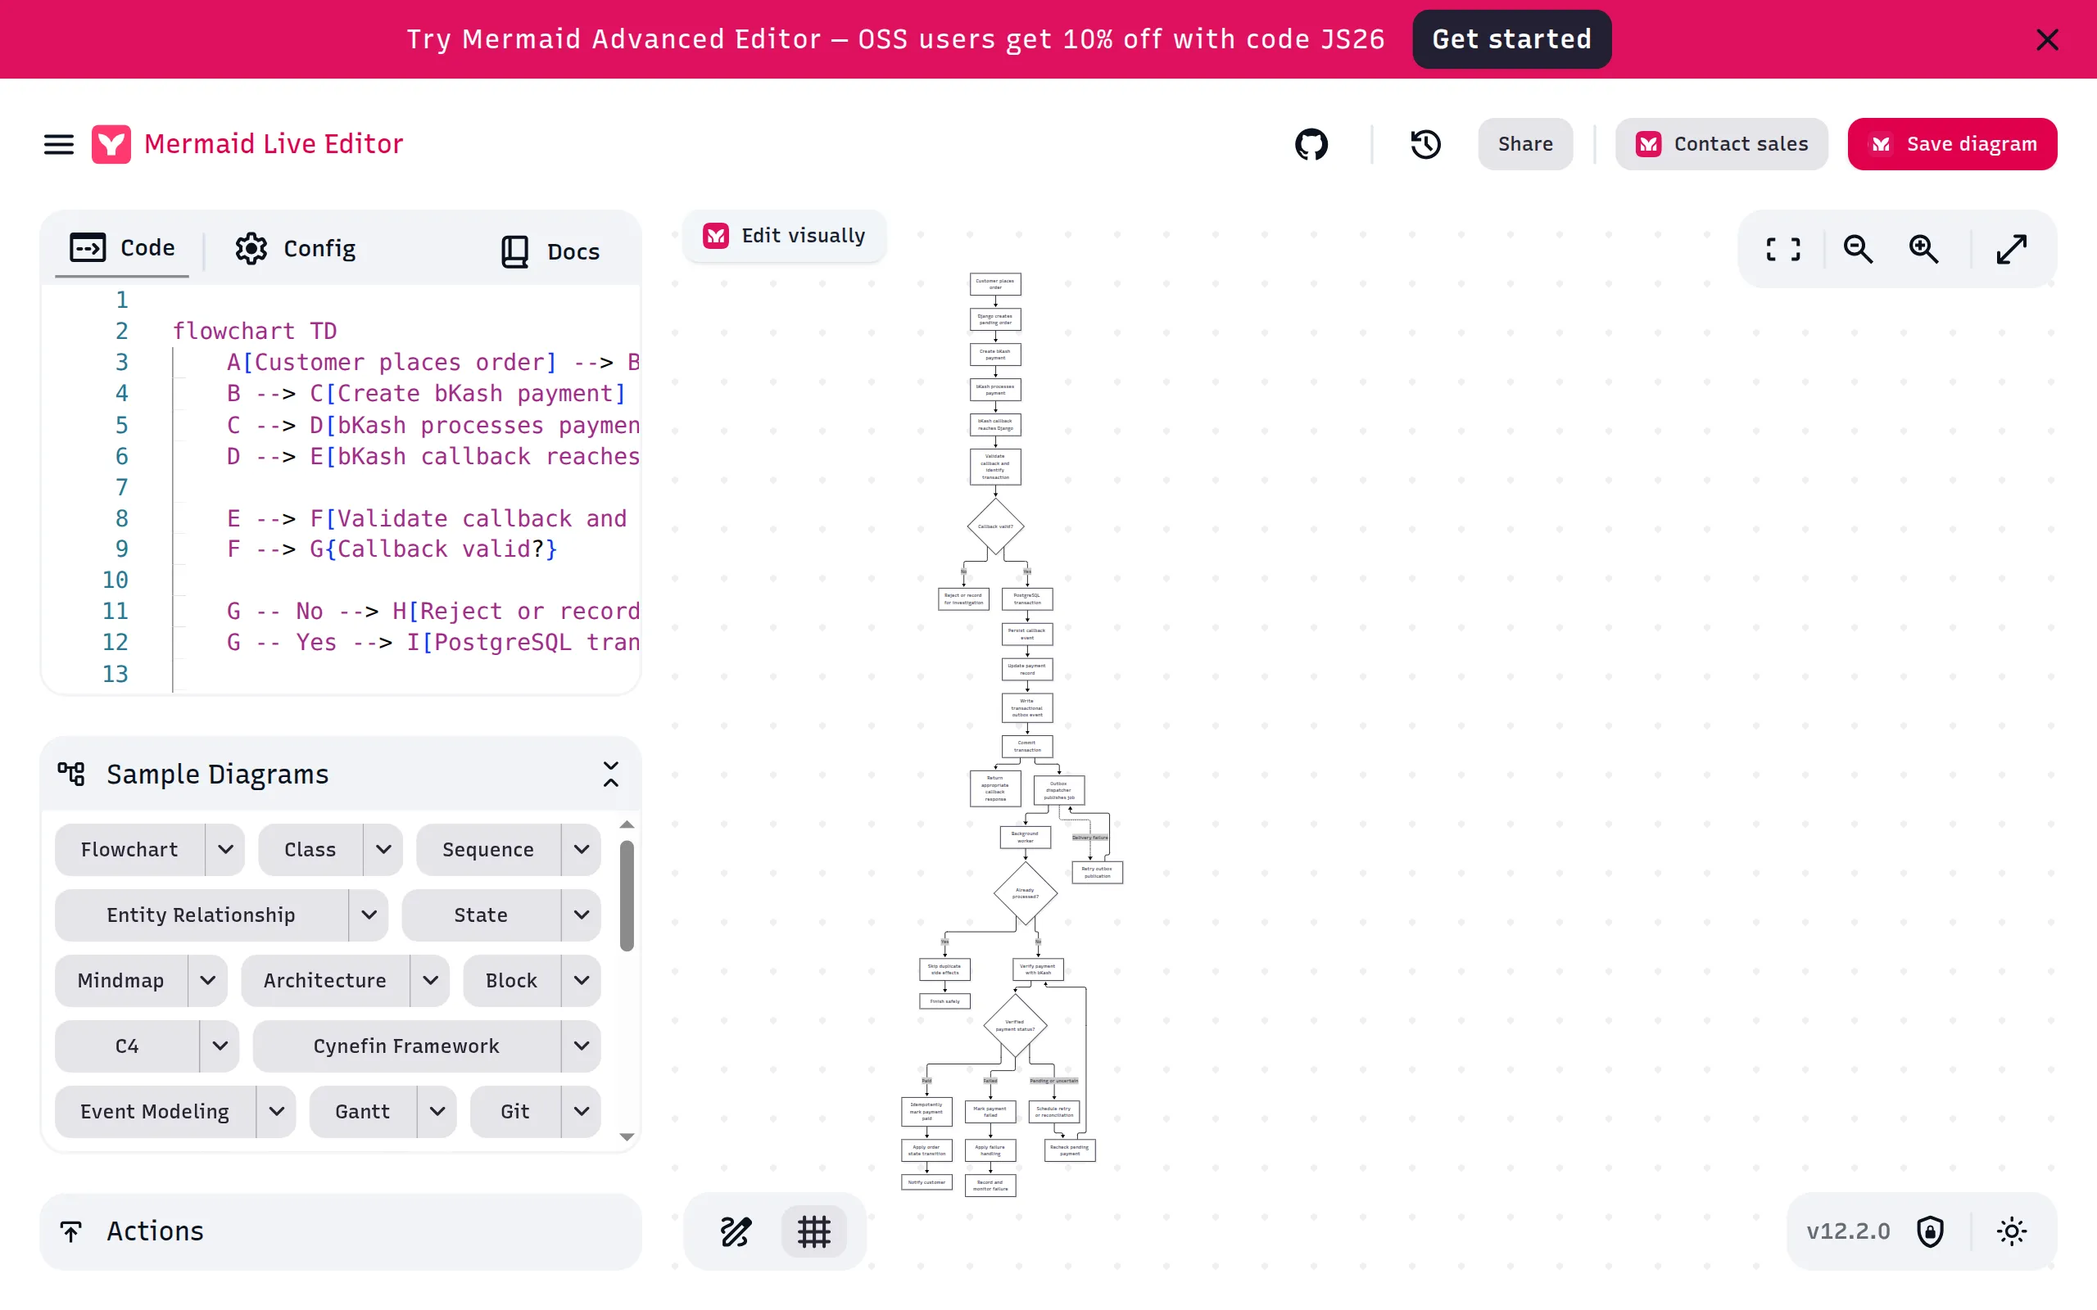The image size is (2097, 1310).
Task: Click the Contact sales button
Action: point(1722,144)
